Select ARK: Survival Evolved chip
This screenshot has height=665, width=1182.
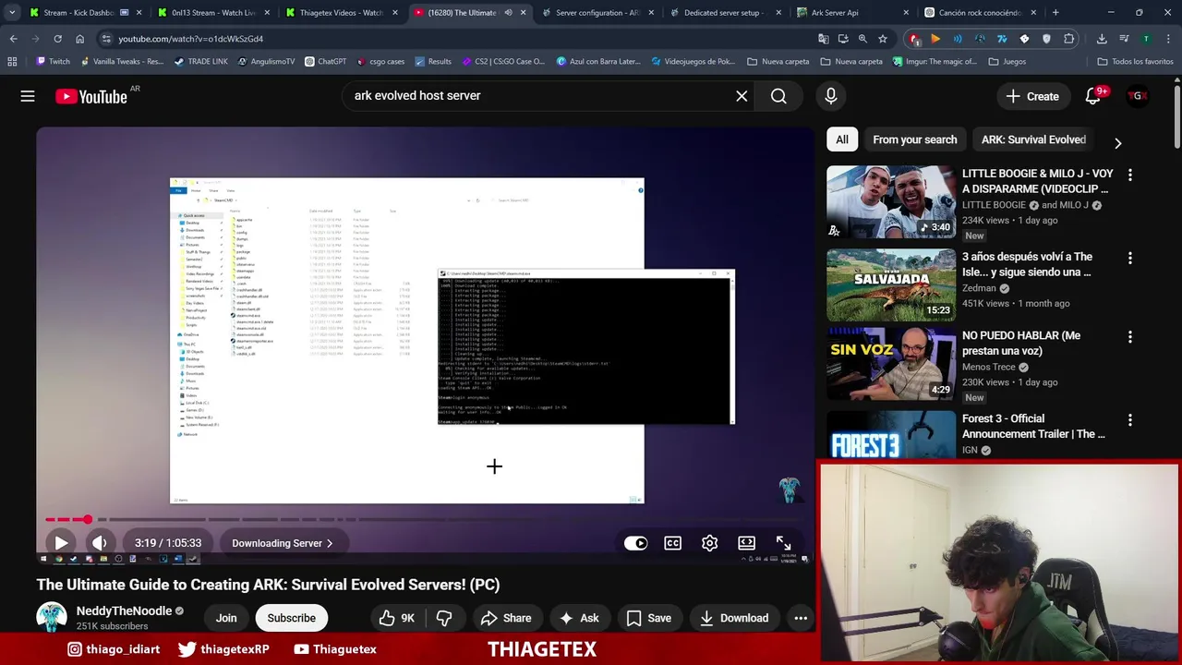coord(1033,139)
